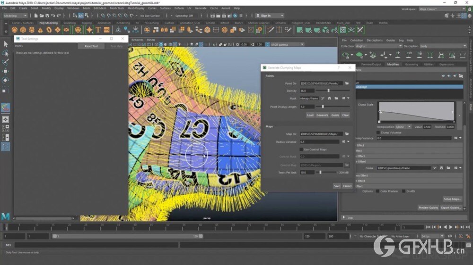Enable Use Control Maps checkbox
Screen dimensions: 473x265
click(x=301, y=149)
